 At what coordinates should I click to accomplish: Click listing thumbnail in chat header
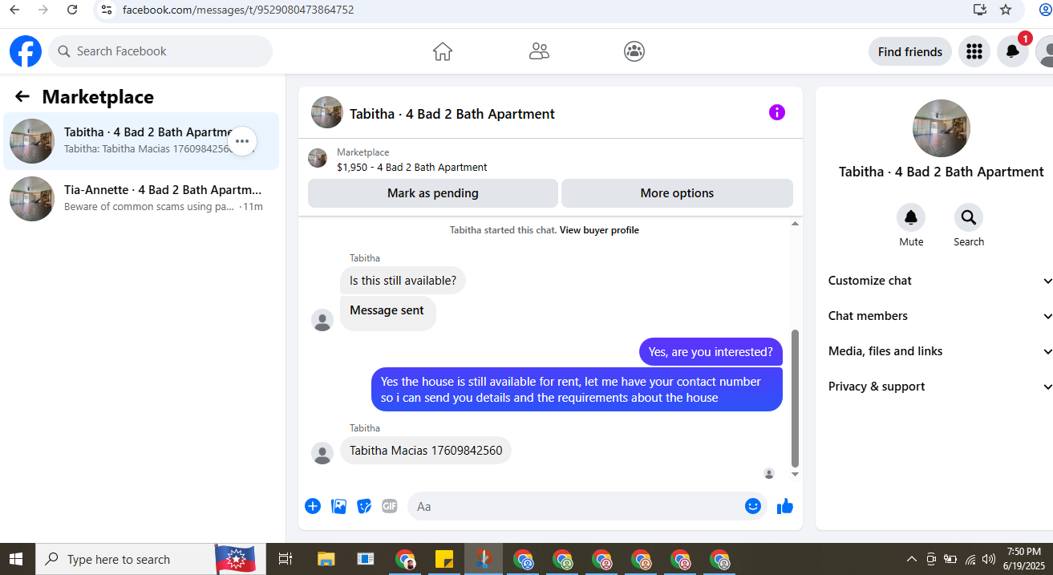(x=327, y=112)
